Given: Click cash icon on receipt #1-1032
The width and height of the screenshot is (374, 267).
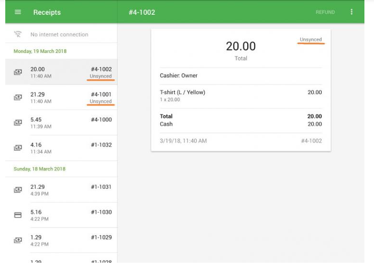Looking at the screenshot, I should (18, 148).
